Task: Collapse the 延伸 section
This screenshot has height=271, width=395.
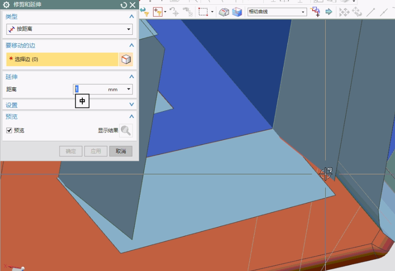Action: (x=132, y=77)
